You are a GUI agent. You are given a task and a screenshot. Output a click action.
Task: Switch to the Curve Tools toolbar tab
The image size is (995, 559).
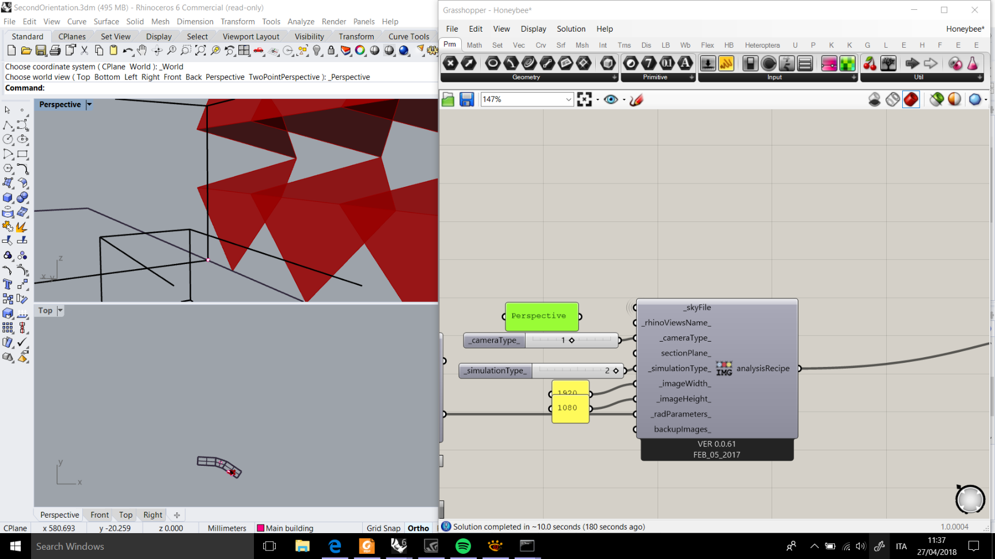[x=409, y=36]
